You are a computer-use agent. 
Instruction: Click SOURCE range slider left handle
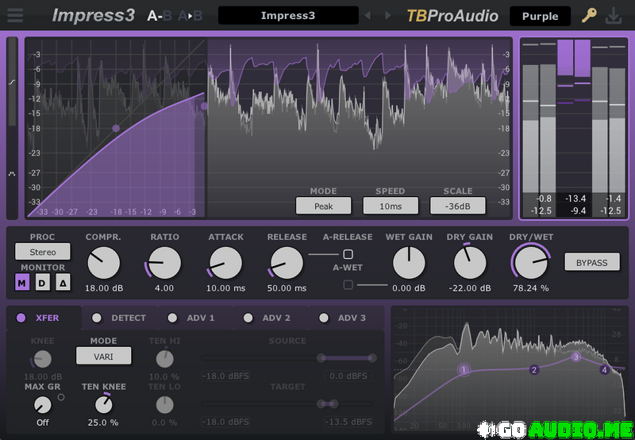[x=321, y=357]
